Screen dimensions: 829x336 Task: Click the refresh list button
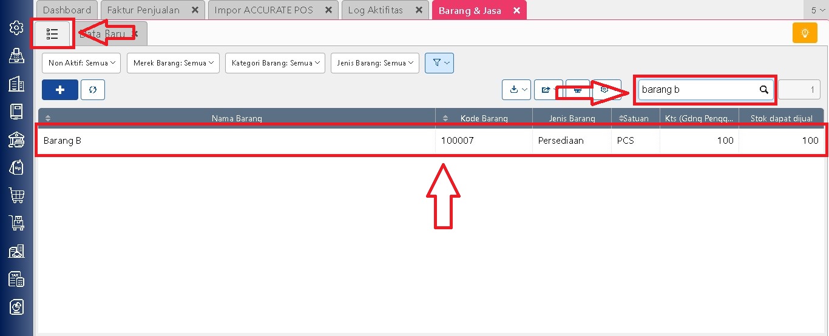tap(93, 90)
